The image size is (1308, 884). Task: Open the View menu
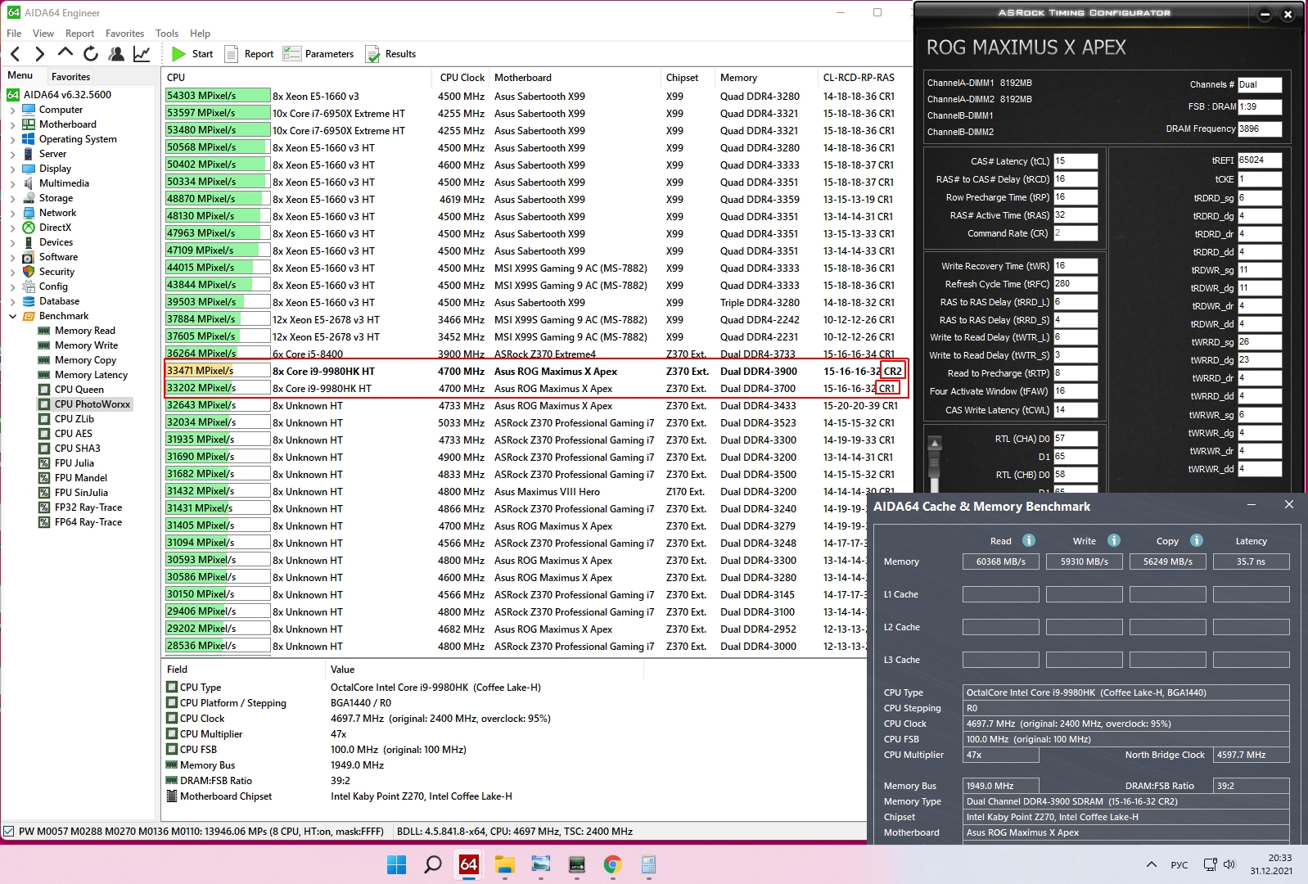pos(43,34)
